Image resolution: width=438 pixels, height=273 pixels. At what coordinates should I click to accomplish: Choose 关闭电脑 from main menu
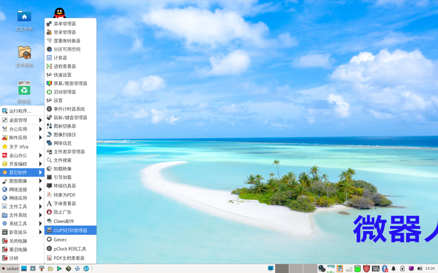(x=22, y=241)
